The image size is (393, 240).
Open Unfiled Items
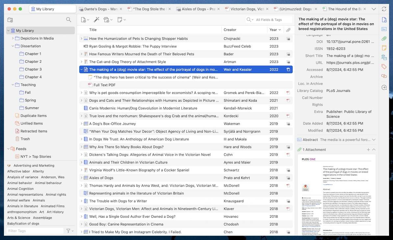[32, 123]
